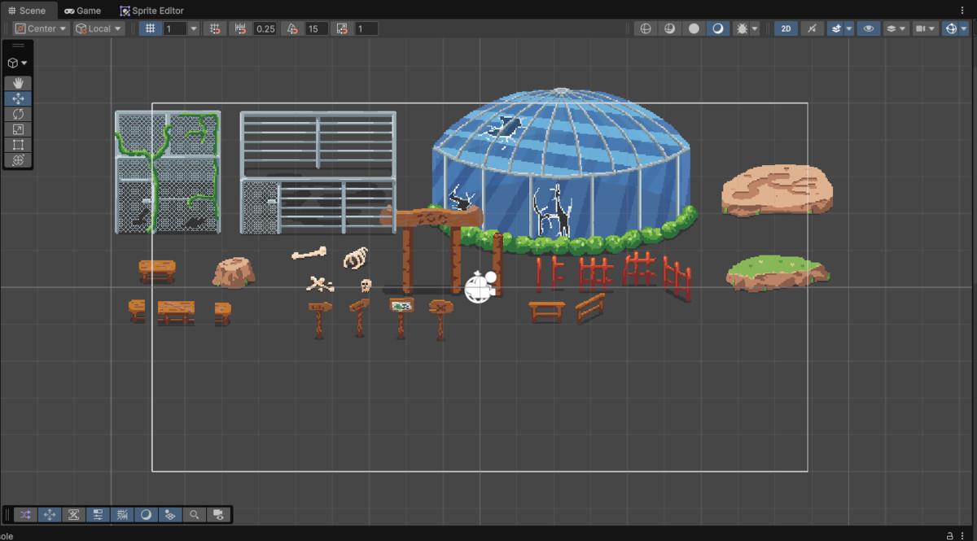Open the debug draw mode dropdown arrow

tap(755, 28)
